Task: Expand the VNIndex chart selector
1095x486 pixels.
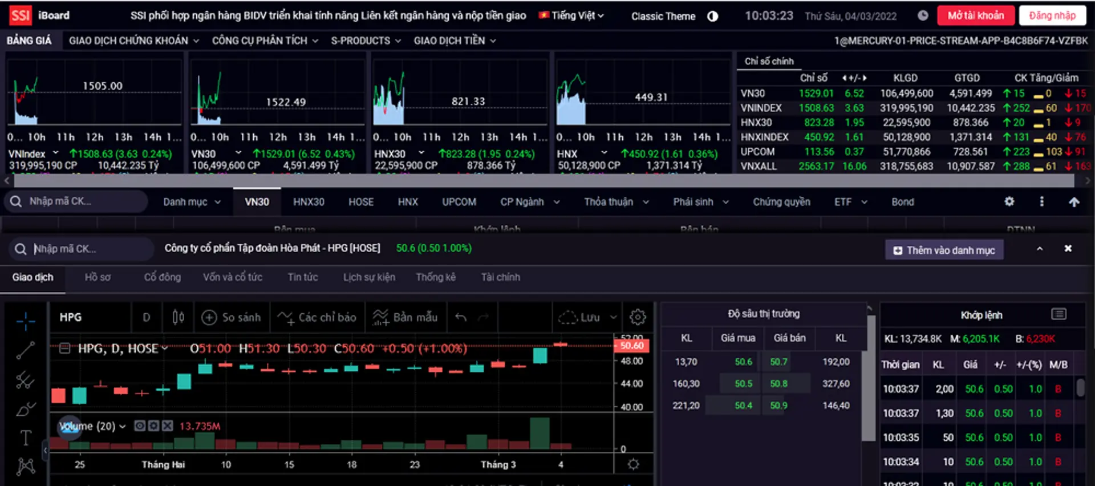Action: pyautogui.click(x=56, y=153)
